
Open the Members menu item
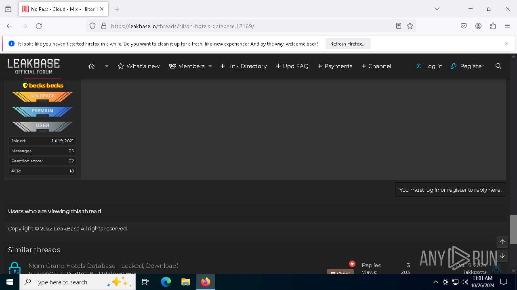187,66
